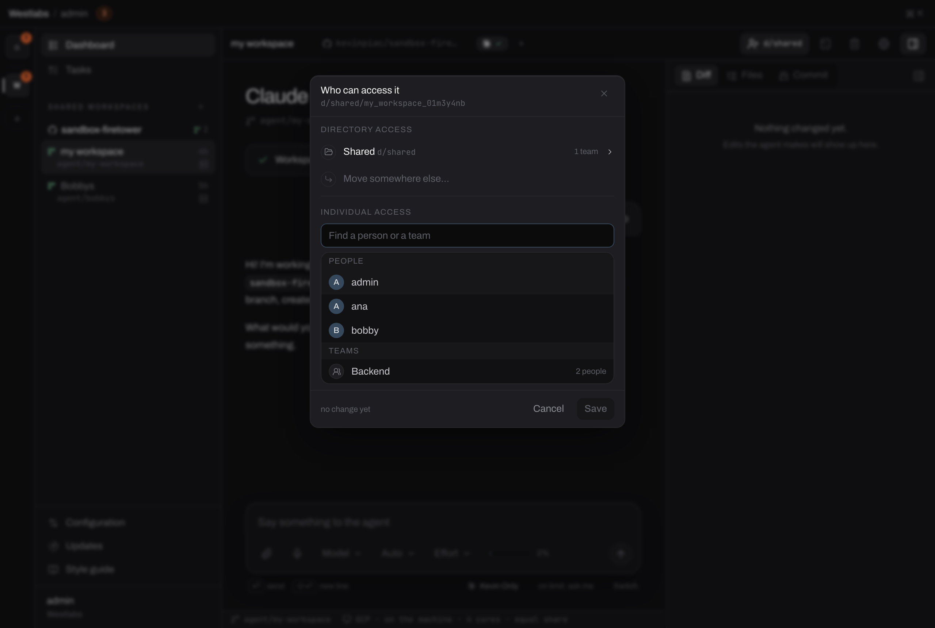Screen dimensions: 935x628
Task: Close the Who can access it dialog
Action: pyautogui.click(x=604, y=93)
